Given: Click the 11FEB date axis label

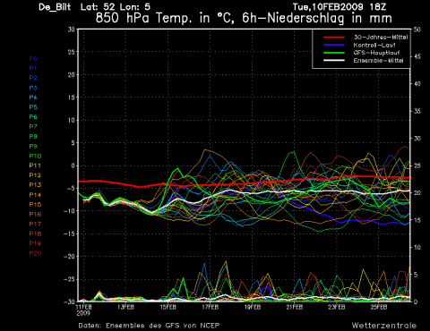Looking at the screenshot, I should (x=83, y=307).
